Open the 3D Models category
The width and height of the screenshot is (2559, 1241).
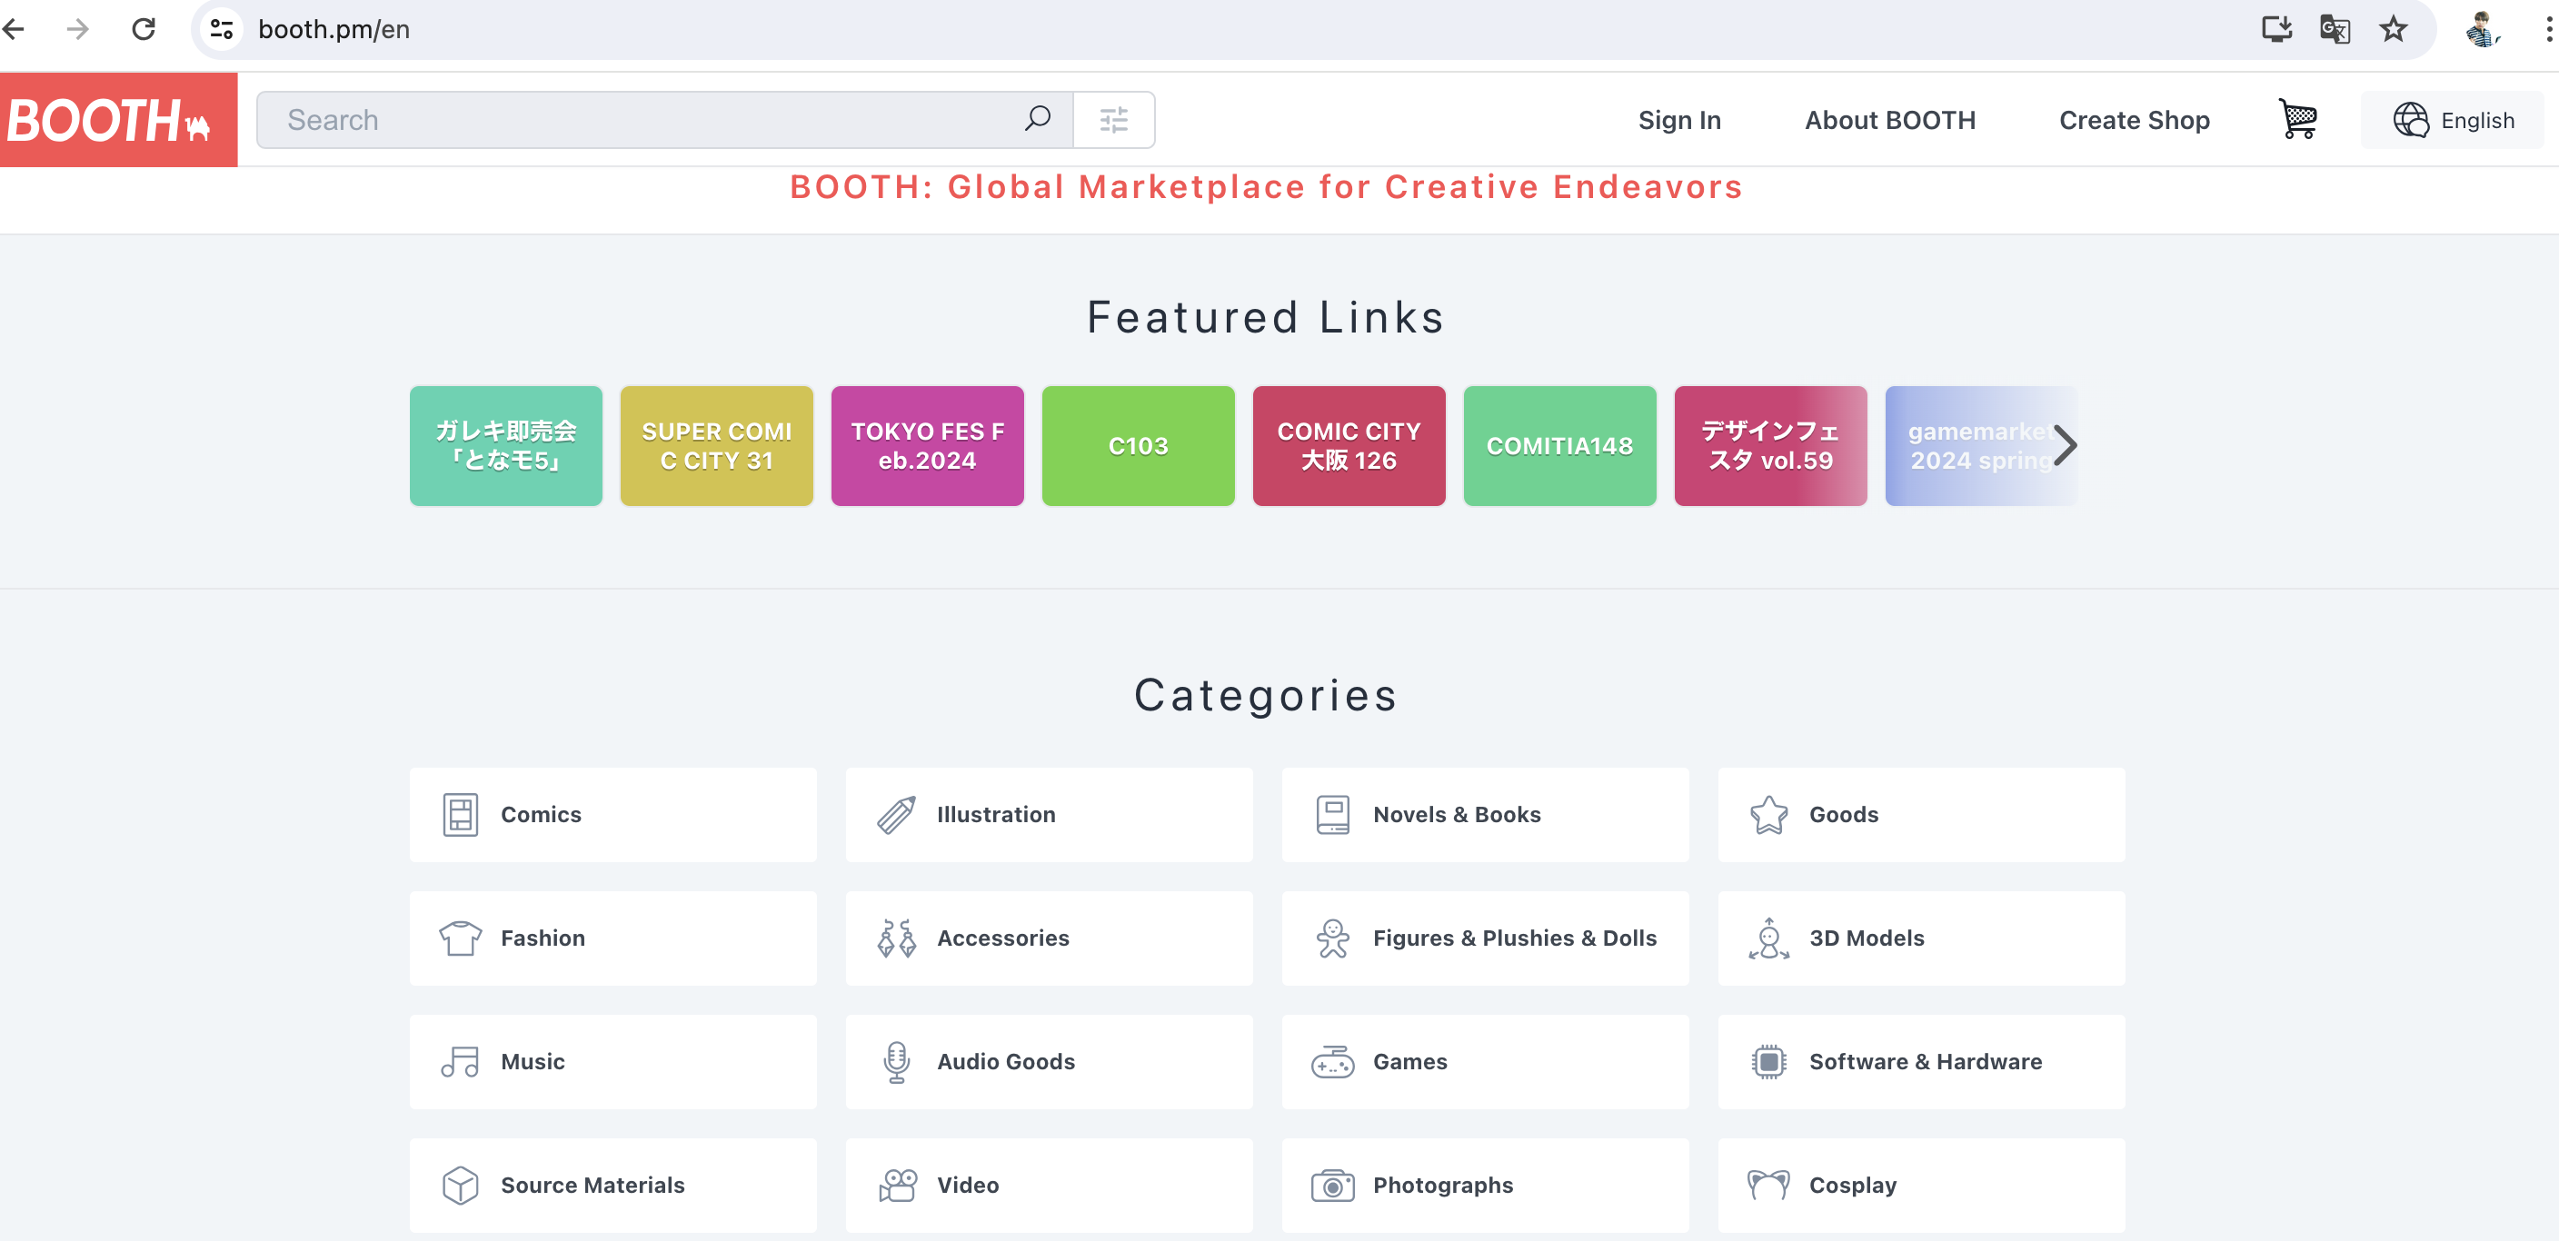pyautogui.click(x=1921, y=938)
